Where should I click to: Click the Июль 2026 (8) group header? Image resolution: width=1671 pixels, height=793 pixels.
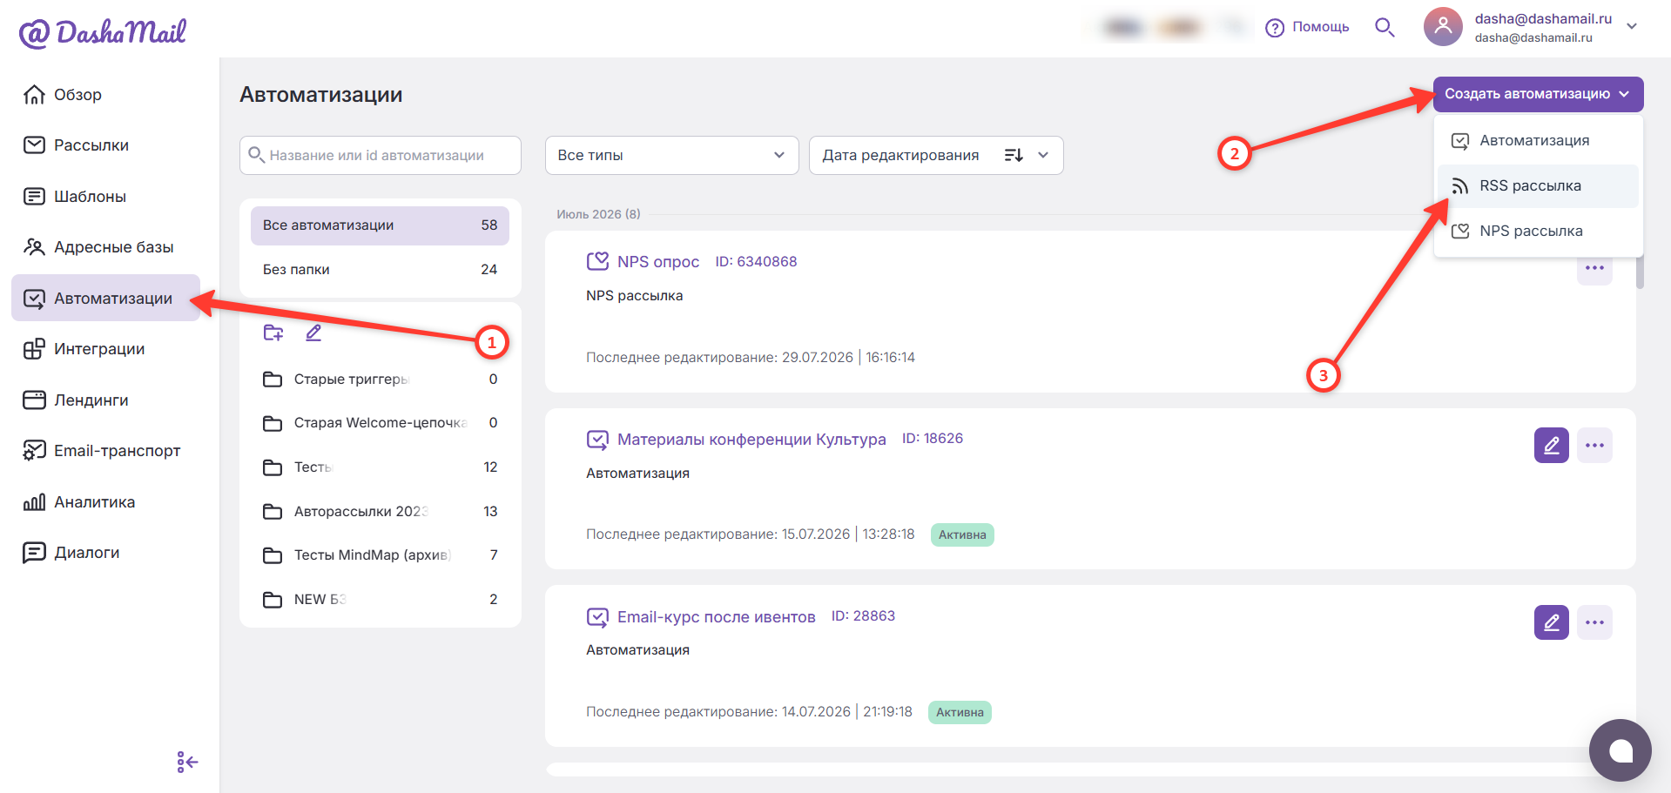click(598, 214)
